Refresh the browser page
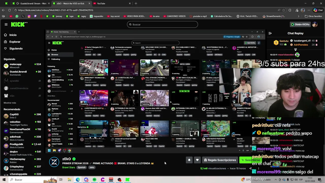Image resolution: width=325 pixels, height=183 pixels. click(x=9, y=10)
